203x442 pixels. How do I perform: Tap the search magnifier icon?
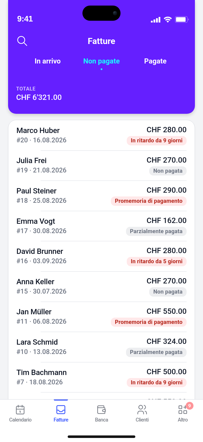22,41
